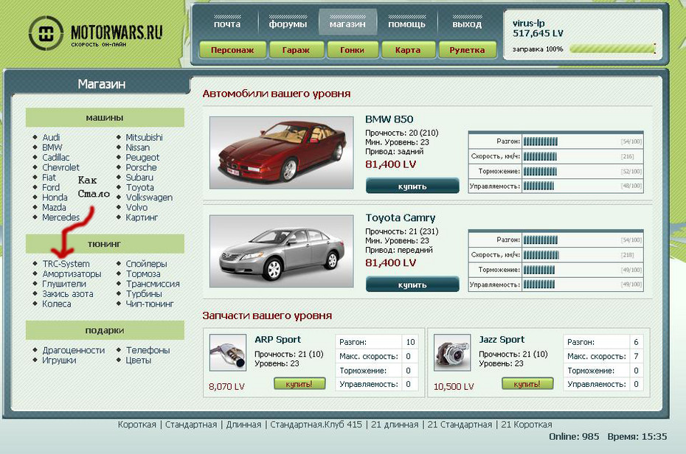This screenshot has height=454, width=686.
Task: Click the silver Toyota Camry photo
Action: pyautogui.click(x=281, y=251)
